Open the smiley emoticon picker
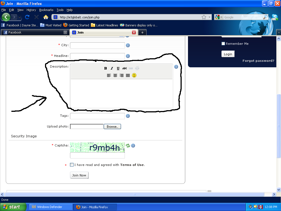The width and height of the screenshot is (281, 211). [x=134, y=75]
